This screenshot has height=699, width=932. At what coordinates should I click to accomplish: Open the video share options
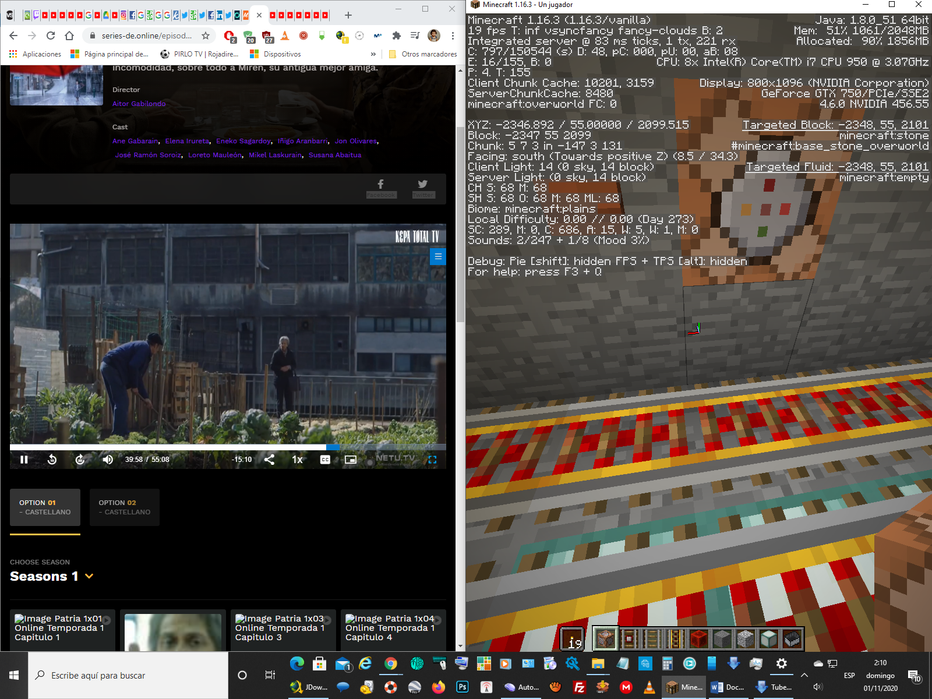click(269, 460)
